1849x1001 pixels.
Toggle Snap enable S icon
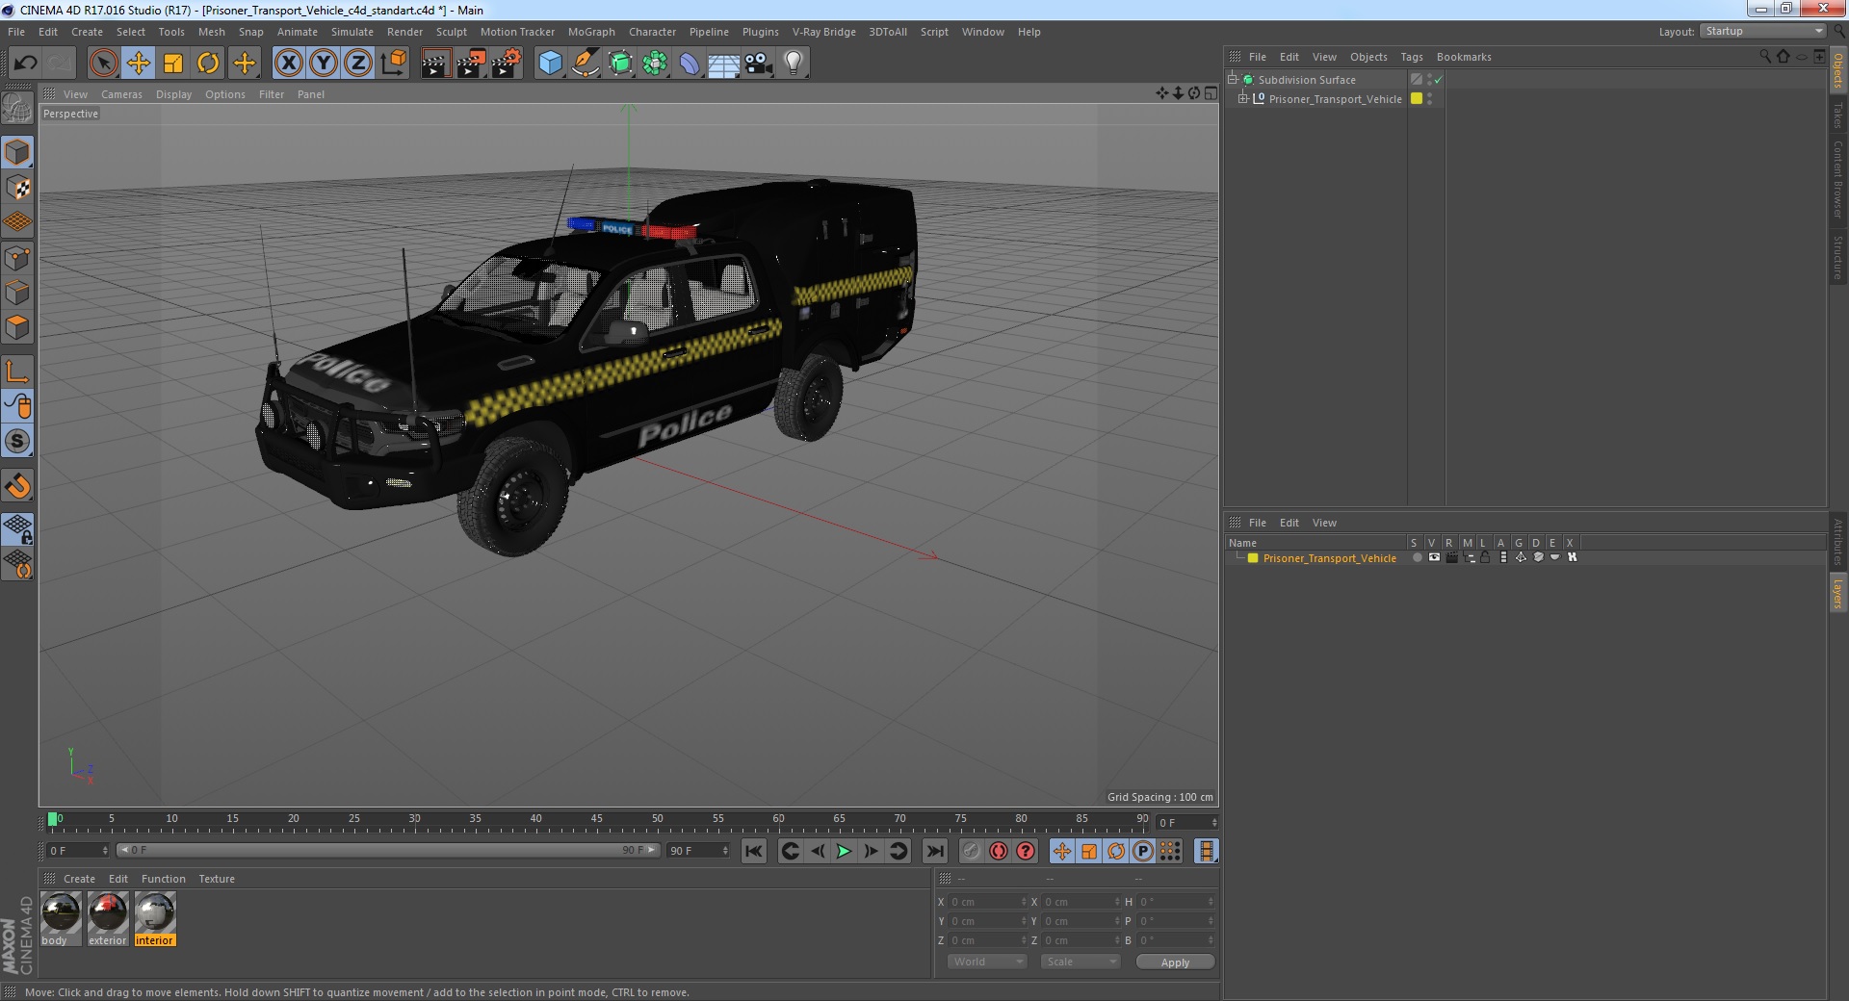[x=17, y=442]
